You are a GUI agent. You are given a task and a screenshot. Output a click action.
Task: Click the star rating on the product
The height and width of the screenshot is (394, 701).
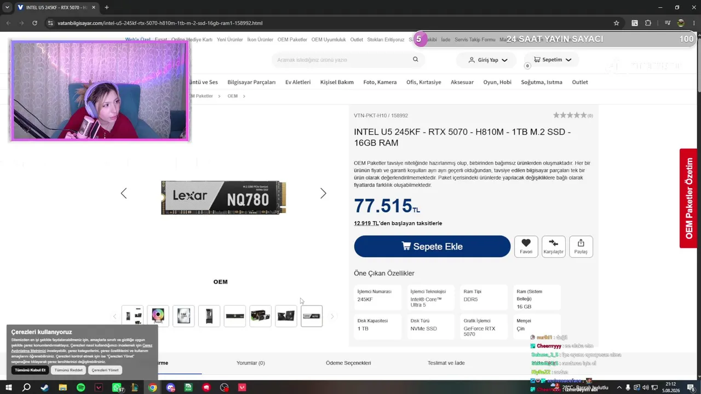(x=570, y=115)
